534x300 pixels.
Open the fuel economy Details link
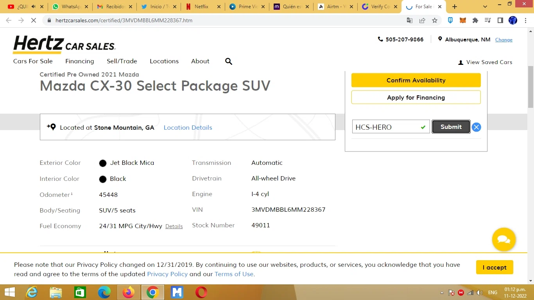pyautogui.click(x=174, y=226)
